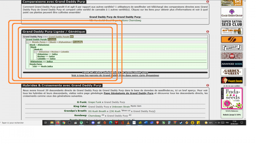Click the Advanced Seeds banner
This screenshot has height=144, width=256.
(x=231, y=64)
